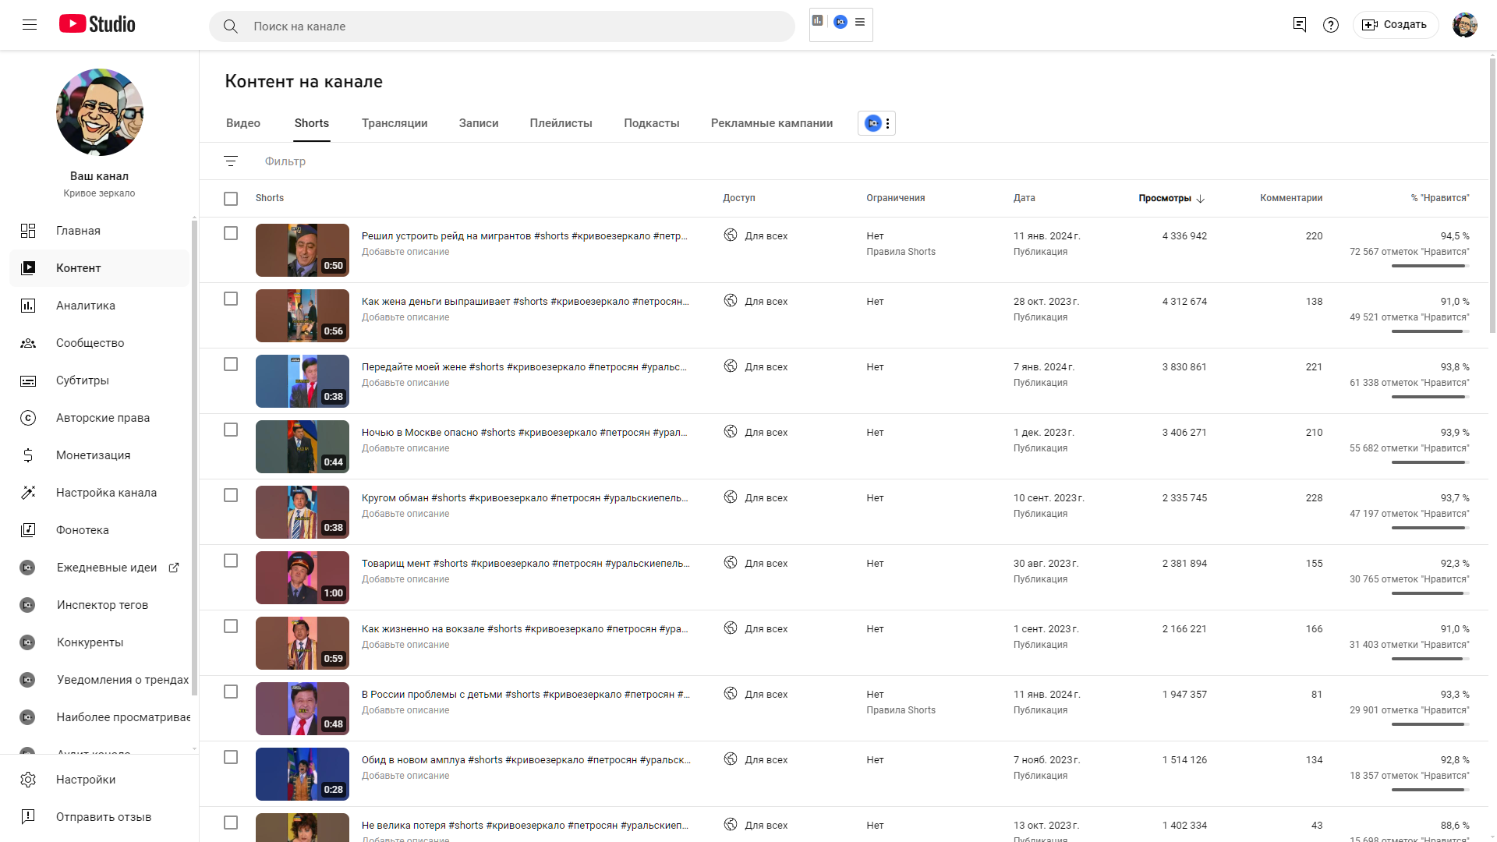The image size is (1497, 842).
Task: Click the YouTube Studio logo
Action: [97, 24]
